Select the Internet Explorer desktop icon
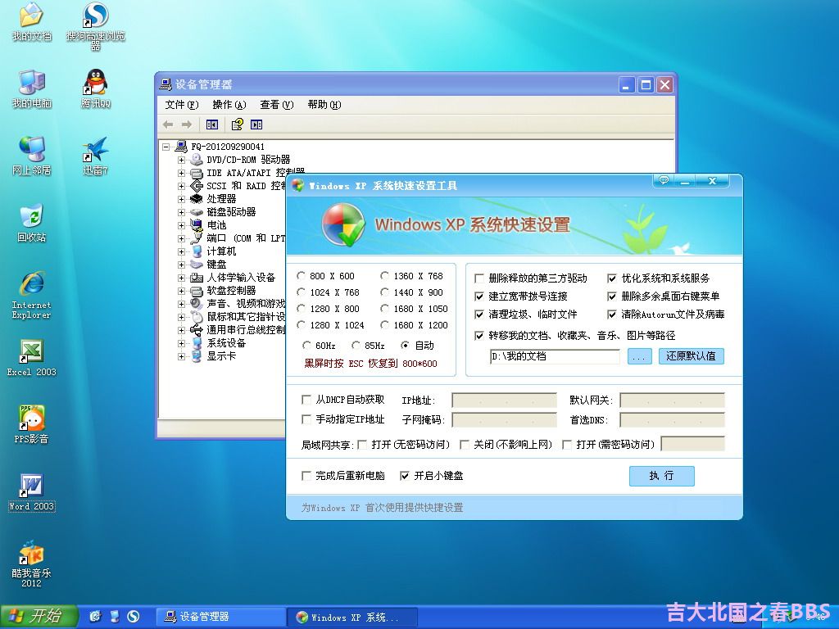 point(32,295)
